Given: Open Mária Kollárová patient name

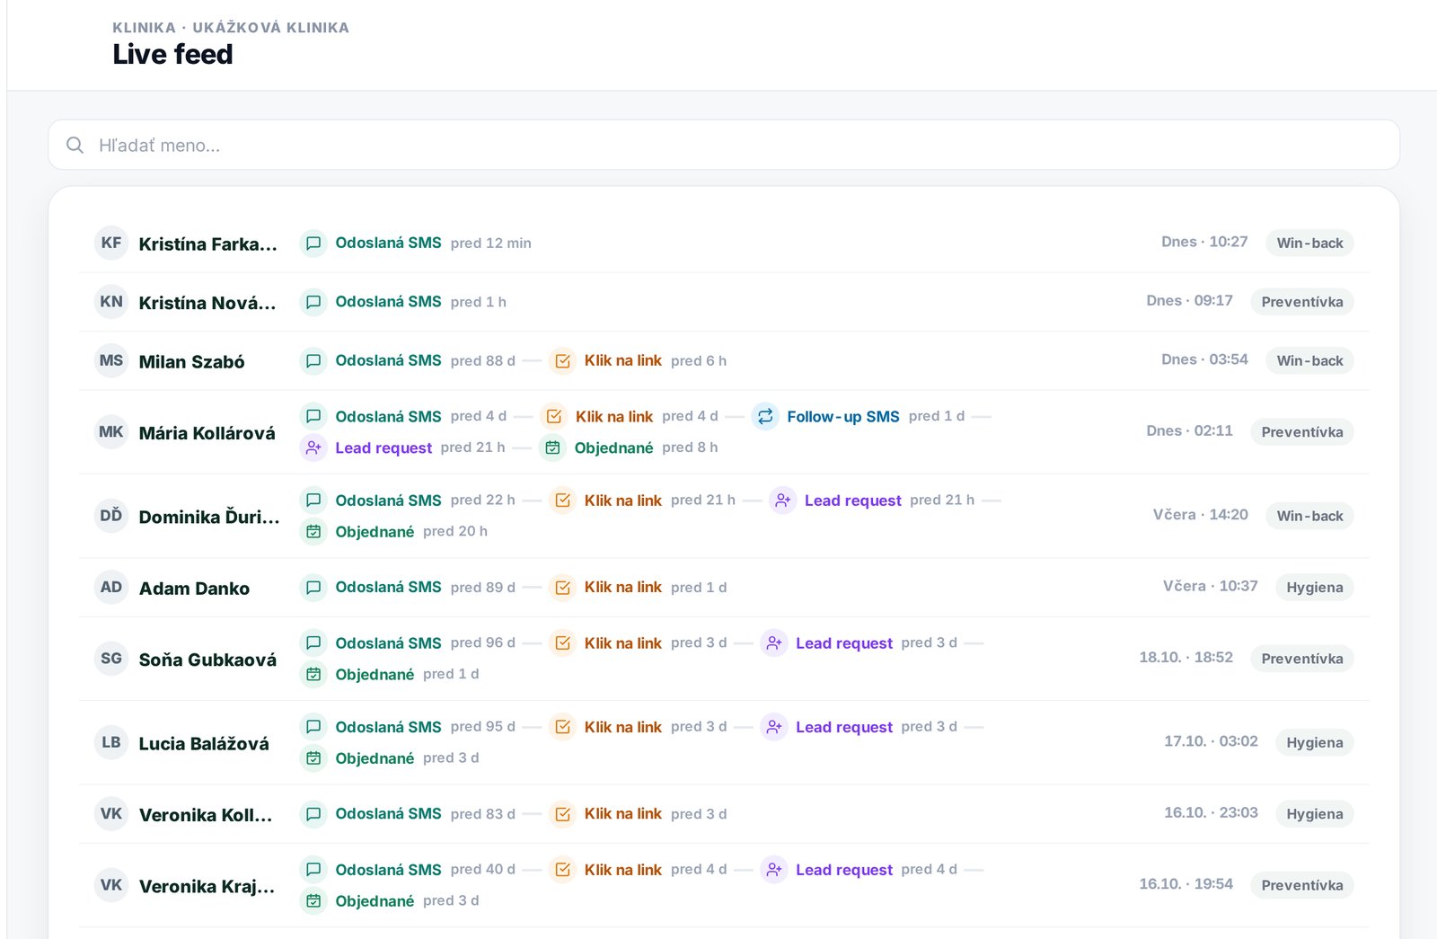Looking at the screenshot, I should 207,433.
